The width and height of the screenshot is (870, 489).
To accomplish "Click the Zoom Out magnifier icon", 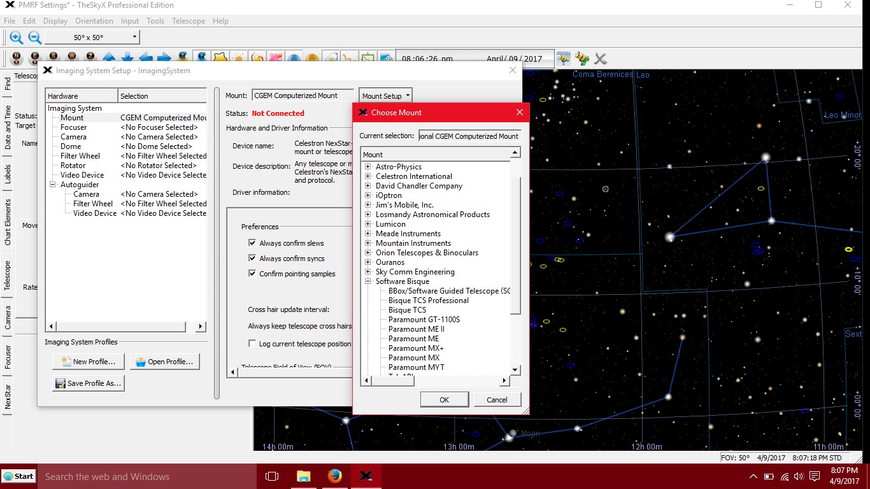I will pos(35,38).
